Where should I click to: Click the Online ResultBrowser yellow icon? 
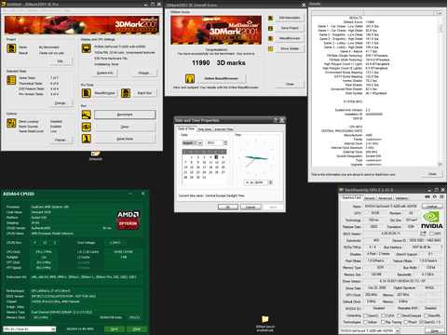[x=190, y=78]
